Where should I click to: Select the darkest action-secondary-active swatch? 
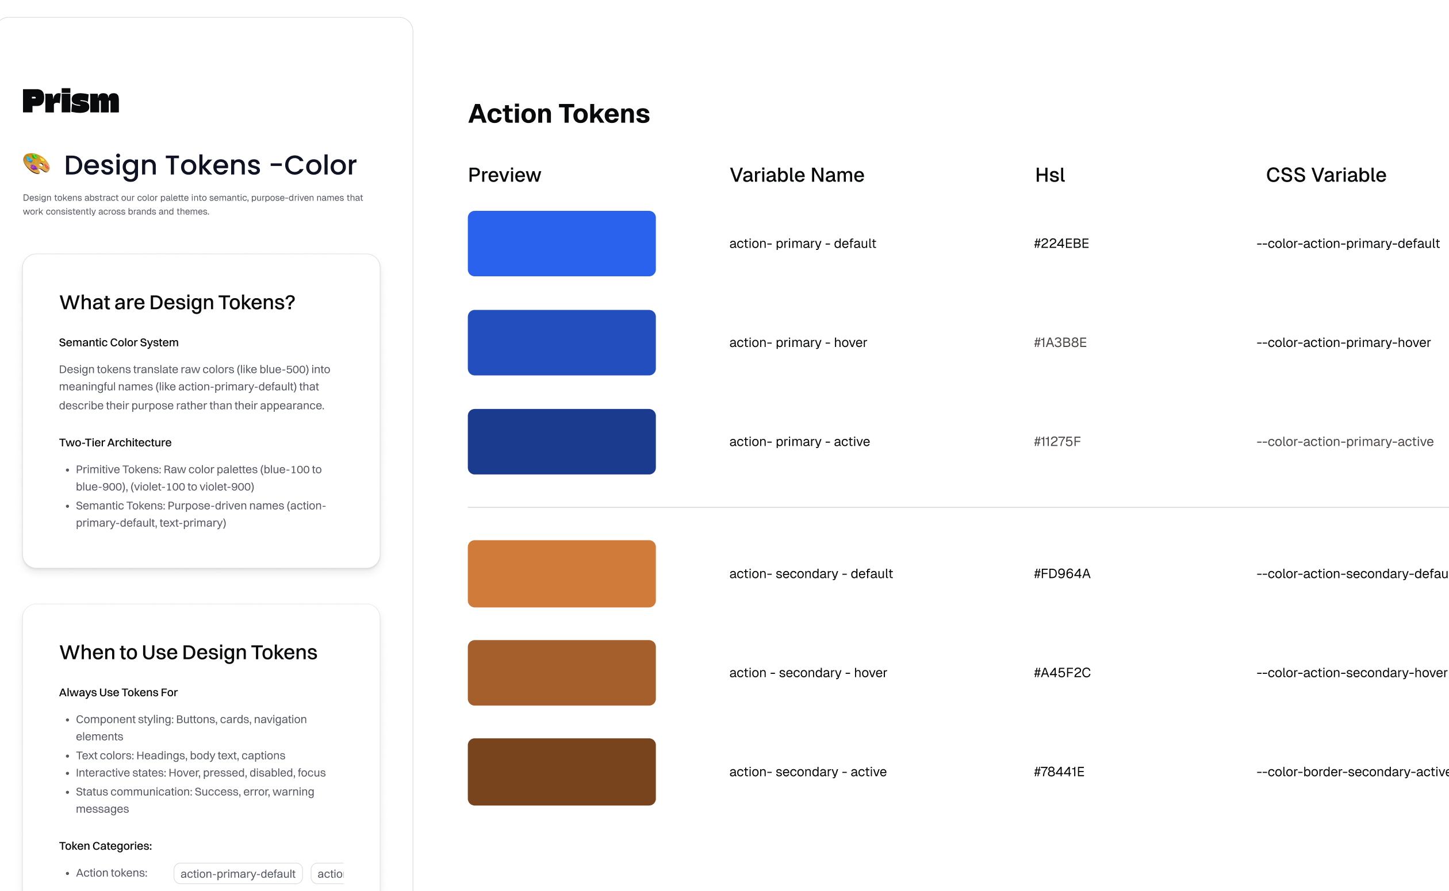(x=561, y=771)
